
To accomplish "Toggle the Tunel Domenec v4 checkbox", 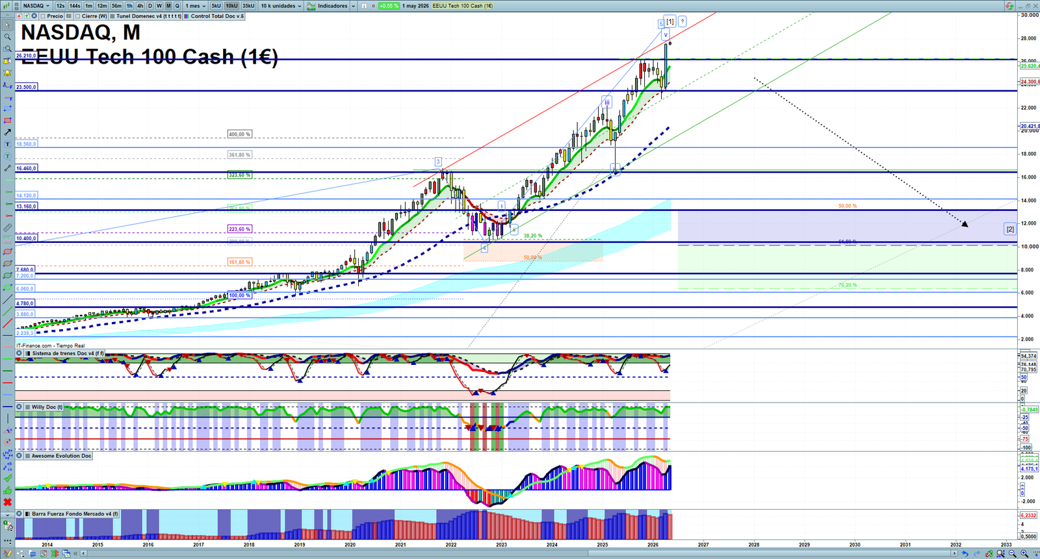I will (x=112, y=16).
